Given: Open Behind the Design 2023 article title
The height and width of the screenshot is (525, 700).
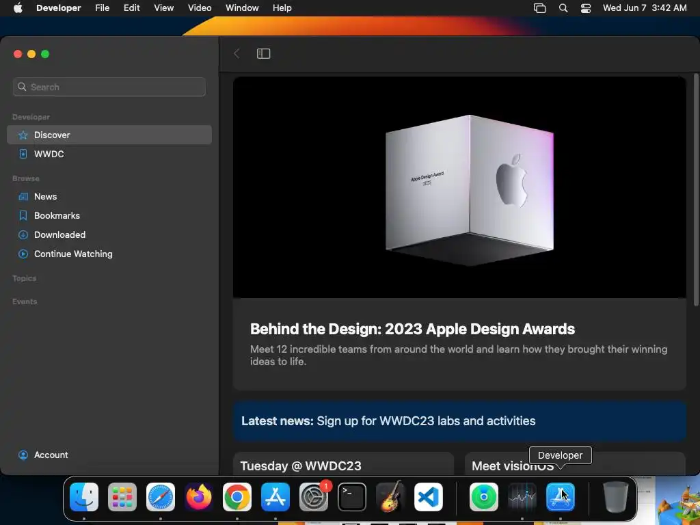Looking at the screenshot, I should [412, 329].
